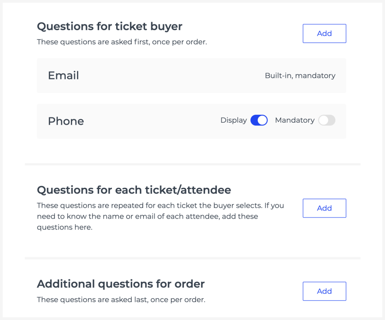
Task: Add an additional question for order
Action: pos(324,291)
